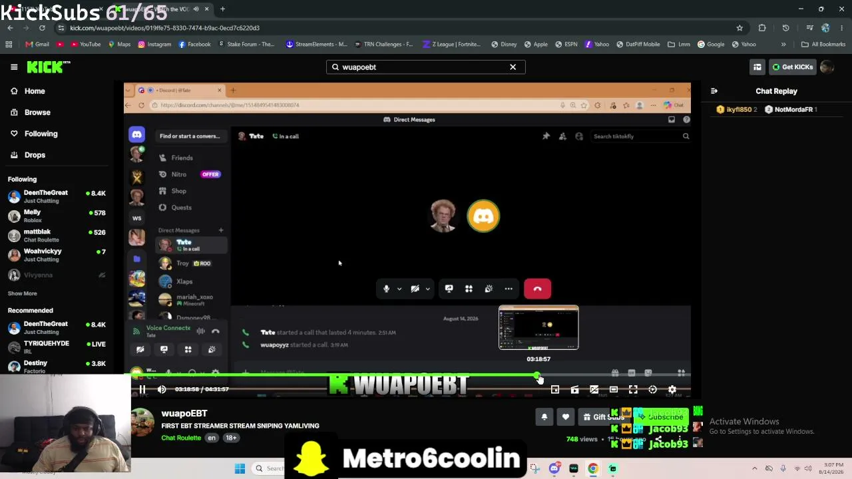Open Woahvickyy's channel in the Following list
The width and height of the screenshot is (852, 479).
pyautogui.click(x=57, y=255)
